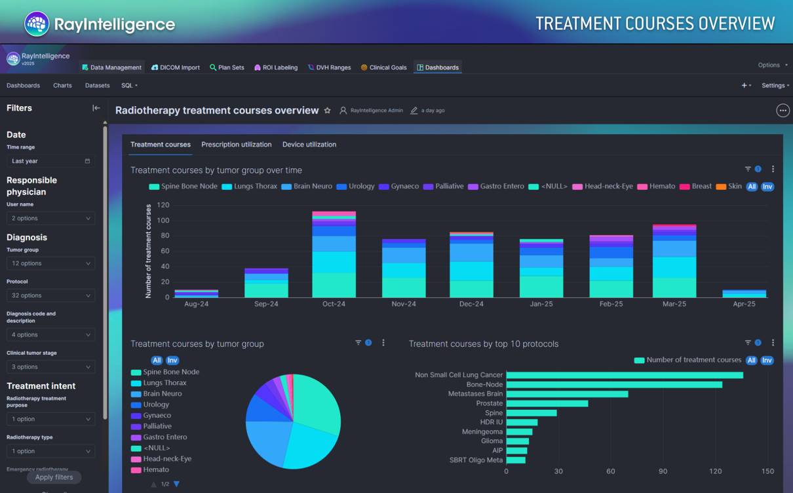The width and height of the screenshot is (793, 493).
Task: Star the dashboard as favorite
Action: (328, 111)
